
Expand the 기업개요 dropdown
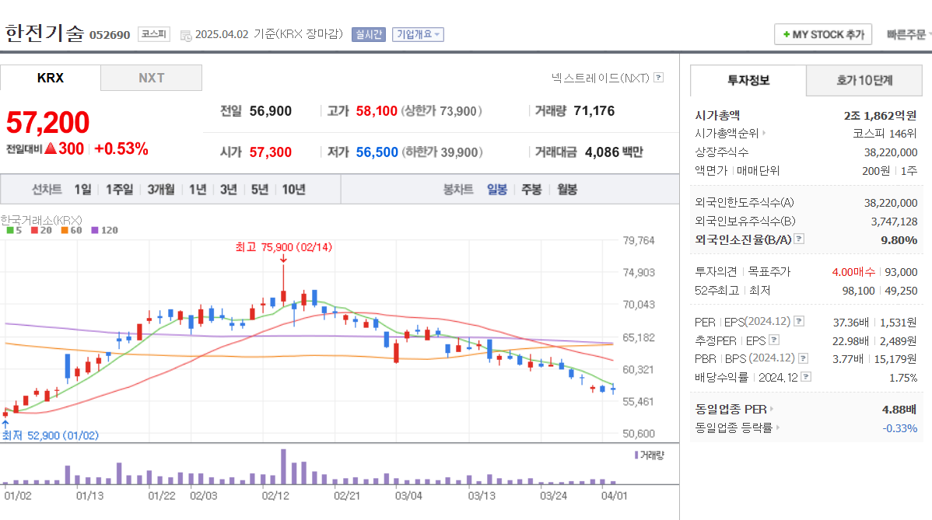pyautogui.click(x=418, y=34)
